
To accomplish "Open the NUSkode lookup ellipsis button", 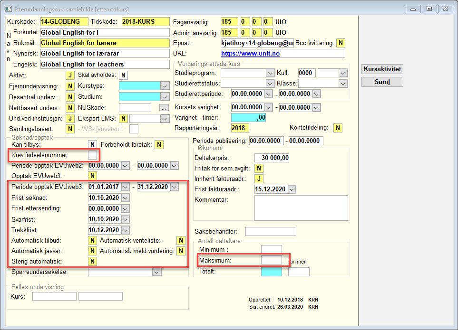I will tap(164, 108).
